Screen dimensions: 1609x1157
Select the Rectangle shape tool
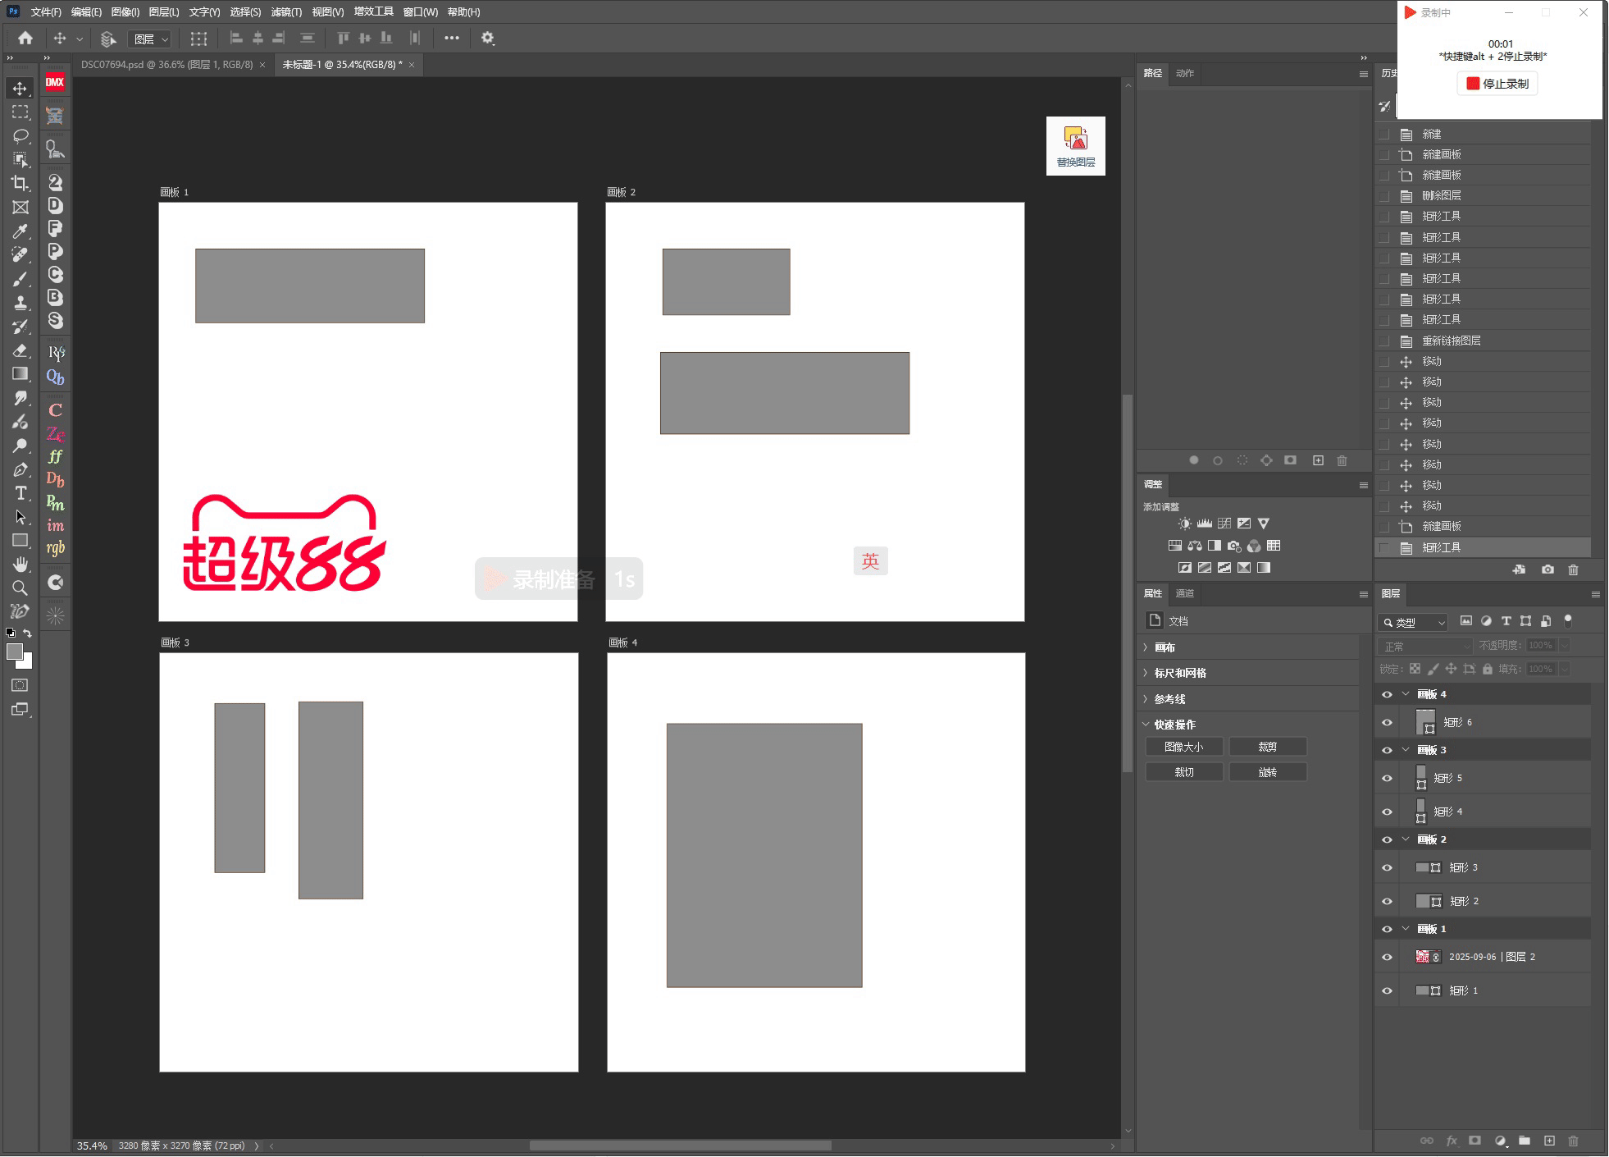20,541
